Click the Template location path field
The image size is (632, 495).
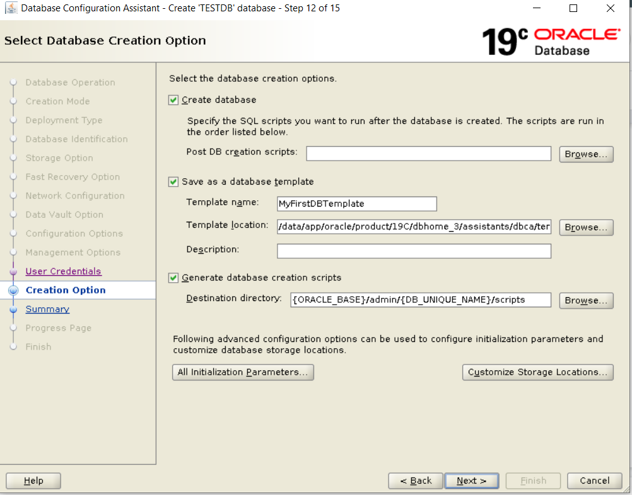[x=414, y=227]
